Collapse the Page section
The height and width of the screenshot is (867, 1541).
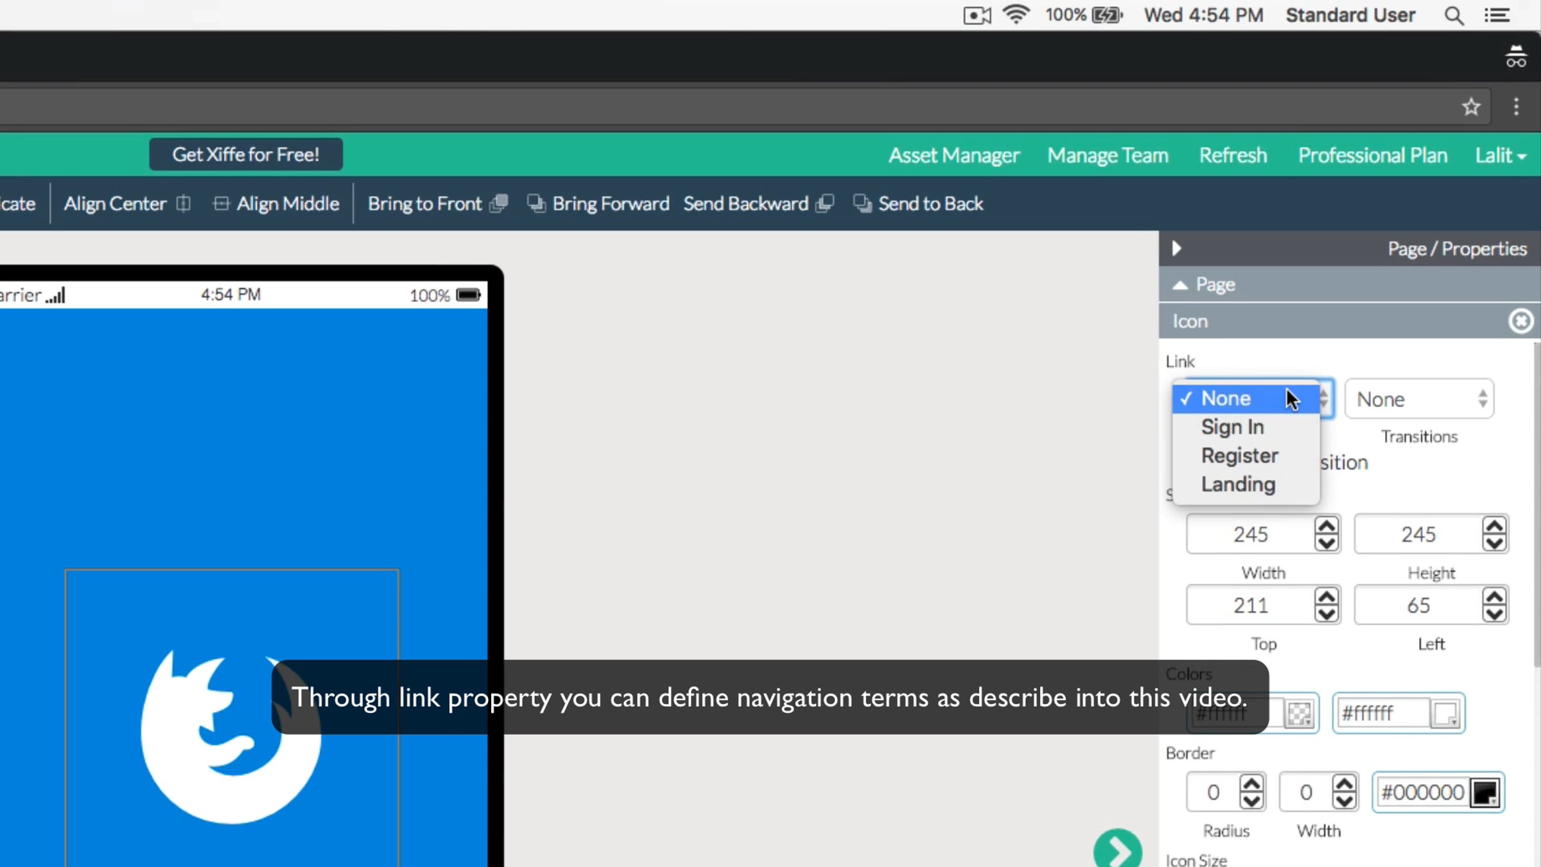(1180, 285)
